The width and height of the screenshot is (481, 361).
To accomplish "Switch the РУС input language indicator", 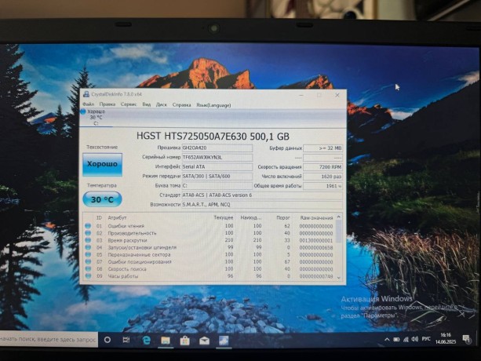I will (426, 339).
